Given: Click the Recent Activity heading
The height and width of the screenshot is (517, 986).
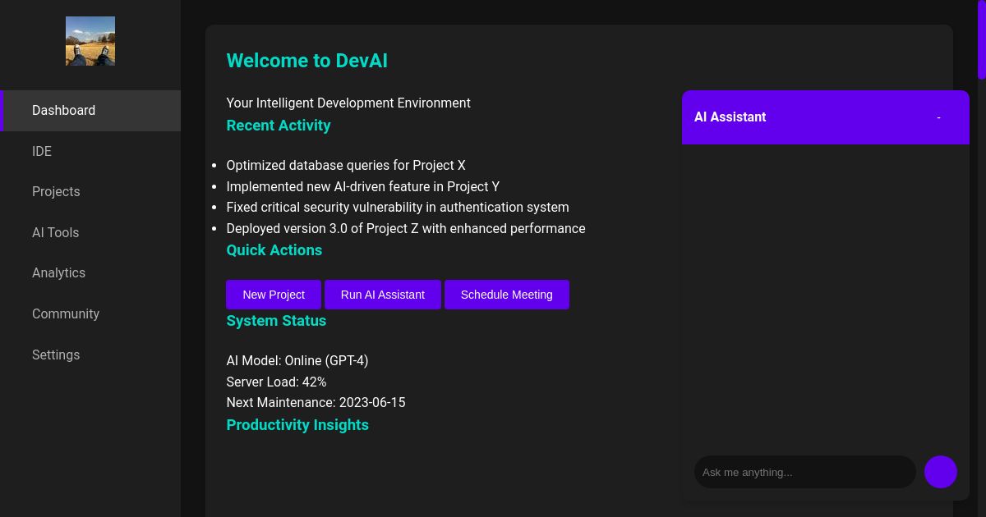Looking at the screenshot, I should 279,126.
